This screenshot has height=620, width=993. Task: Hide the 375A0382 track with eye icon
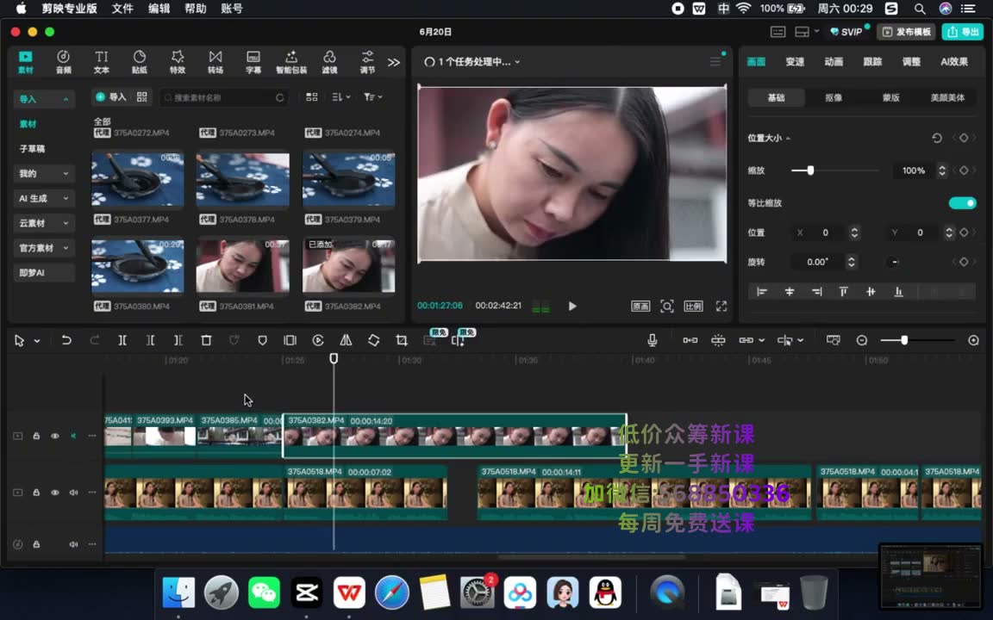click(55, 436)
